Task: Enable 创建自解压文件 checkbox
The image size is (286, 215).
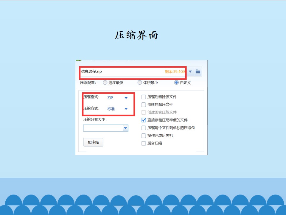Action: [144, 105]
